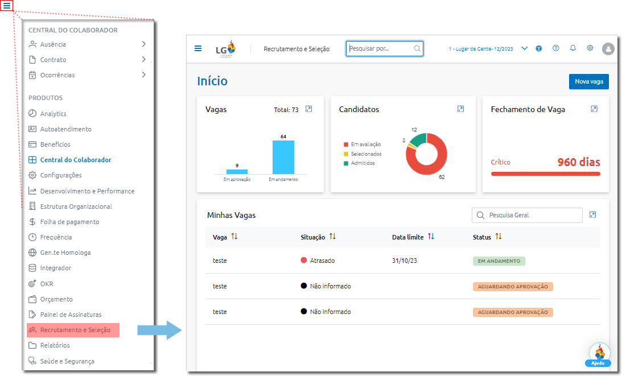Expand the Candidatos card view
The height and width of the screenshot is (376, 622).
click(x=460, y=109)
